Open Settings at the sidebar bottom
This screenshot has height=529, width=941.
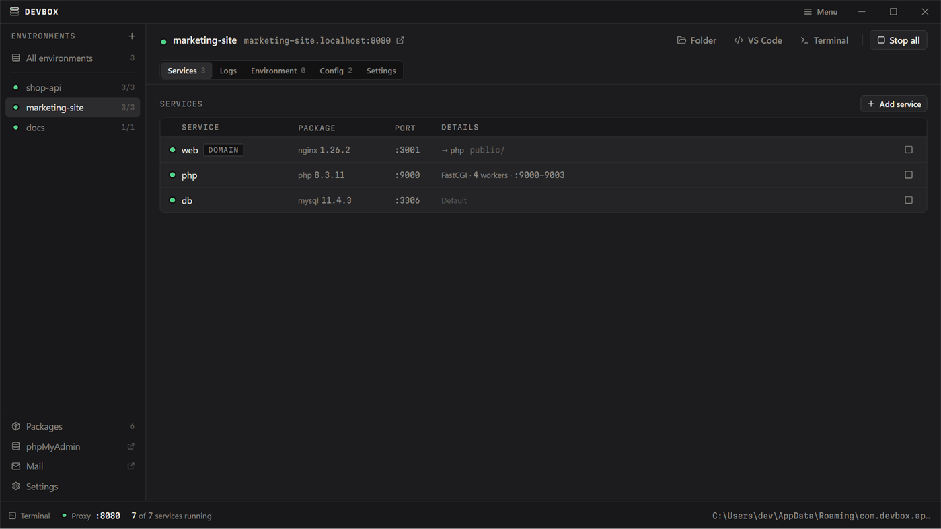coord(73,487)
